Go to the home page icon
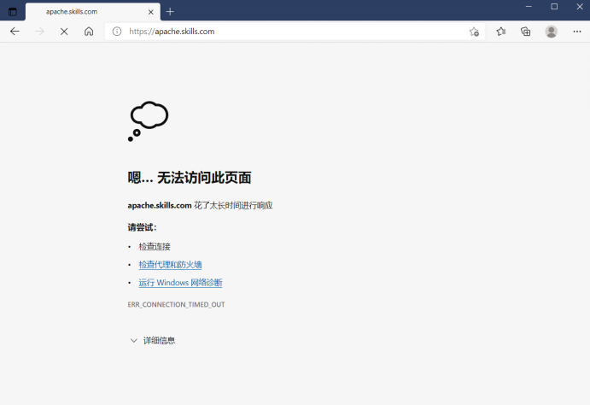This screenshot has height=405, width=590. [x=89, y=32]
